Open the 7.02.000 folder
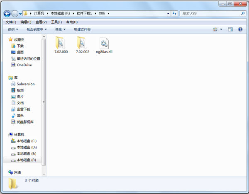249x194 pixels. [61, 45]
